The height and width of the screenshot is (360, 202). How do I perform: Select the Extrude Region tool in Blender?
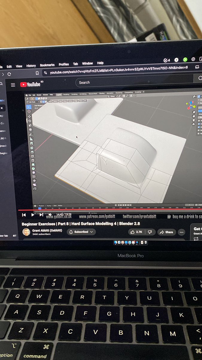coord(31,143)
